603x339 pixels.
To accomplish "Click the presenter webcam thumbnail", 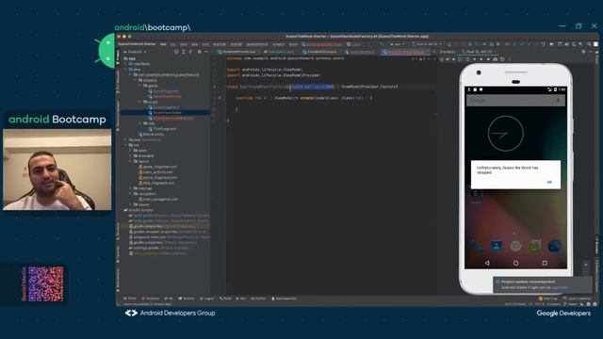I will tap(57, 169).
